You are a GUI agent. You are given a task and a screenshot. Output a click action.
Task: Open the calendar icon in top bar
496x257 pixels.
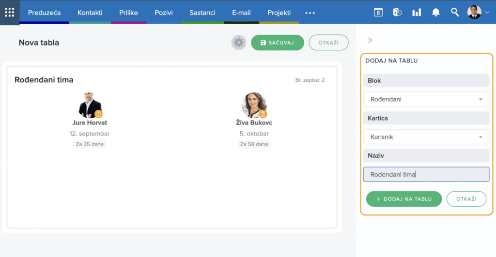(x=378, y=12)
